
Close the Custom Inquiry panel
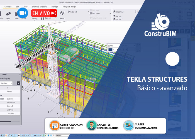20,75
